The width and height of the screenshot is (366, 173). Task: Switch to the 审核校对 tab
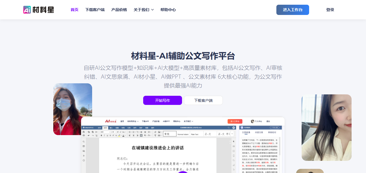coord(272,133)
